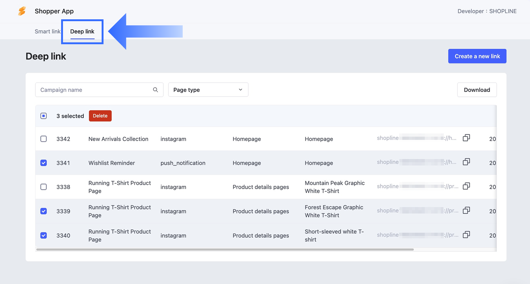
Task: Copy the link for row 3338
Action: coord(466,186)
